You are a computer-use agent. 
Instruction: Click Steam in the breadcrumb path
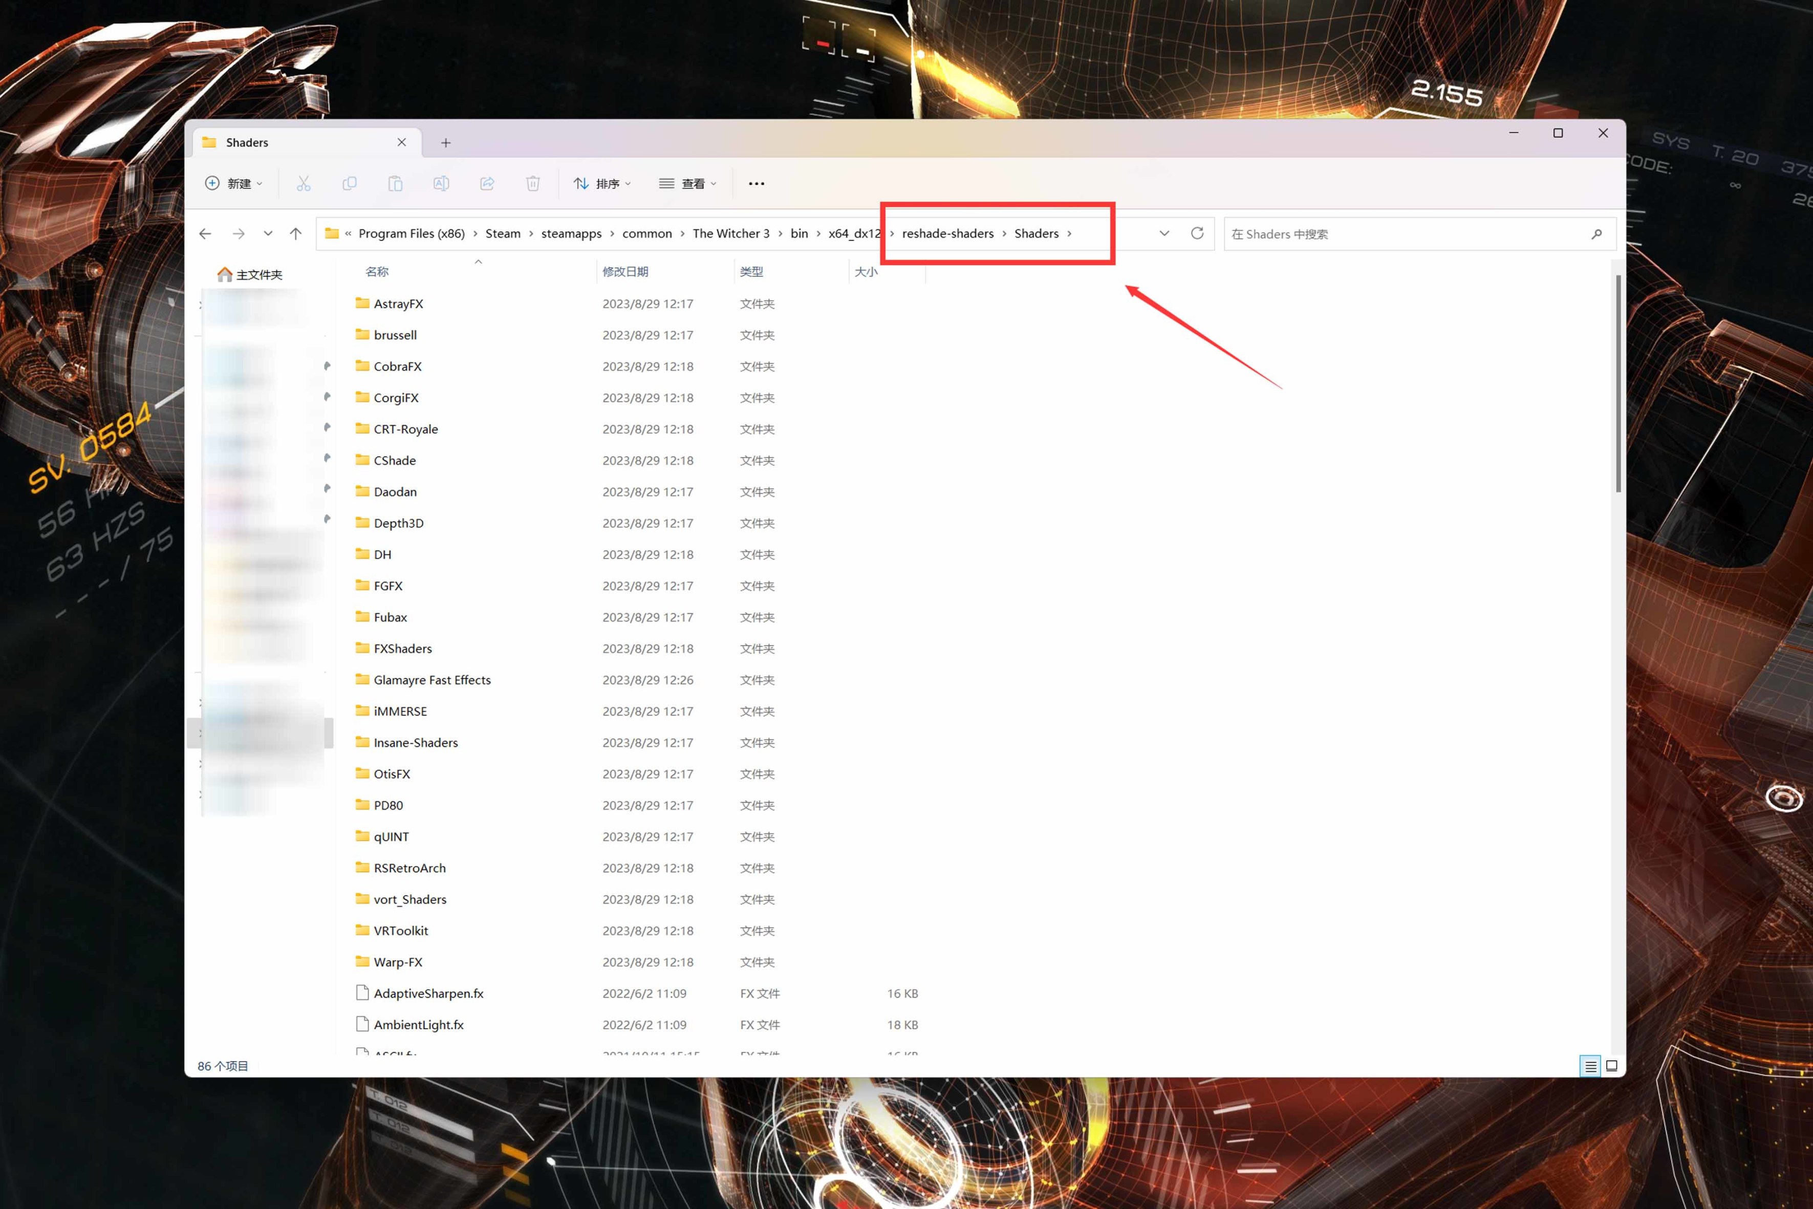click(503, 233)
